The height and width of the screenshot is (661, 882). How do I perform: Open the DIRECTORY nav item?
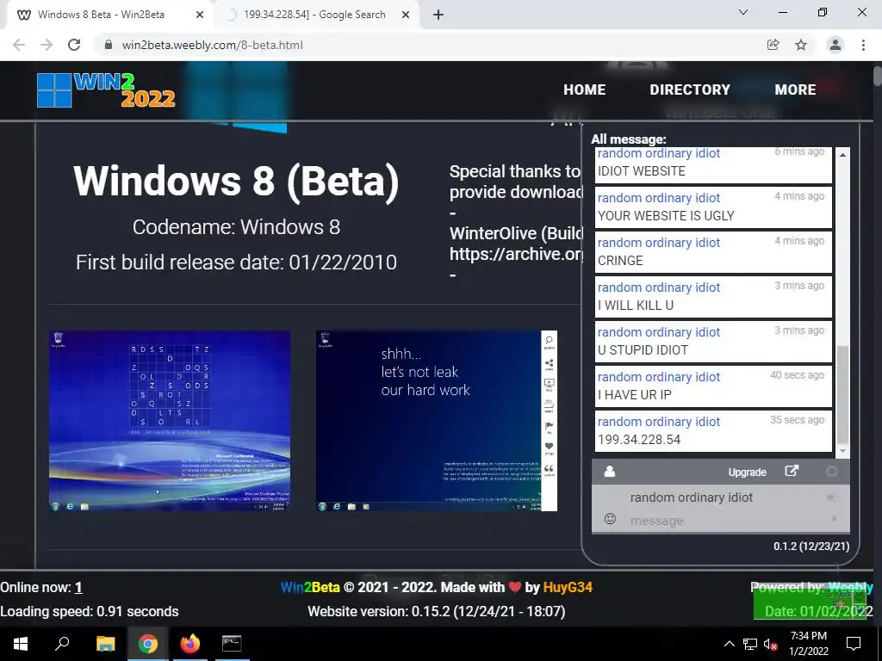(x=690, y=90)
